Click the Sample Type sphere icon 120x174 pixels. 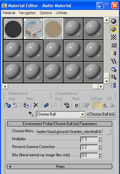[x=114, y=21]
